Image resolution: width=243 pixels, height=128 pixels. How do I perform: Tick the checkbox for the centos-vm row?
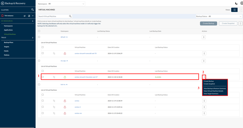[x=43, y=113]
